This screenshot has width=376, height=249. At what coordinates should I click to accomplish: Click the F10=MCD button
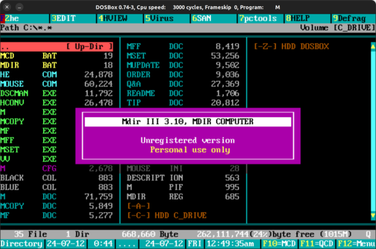(x=279, y=244)
